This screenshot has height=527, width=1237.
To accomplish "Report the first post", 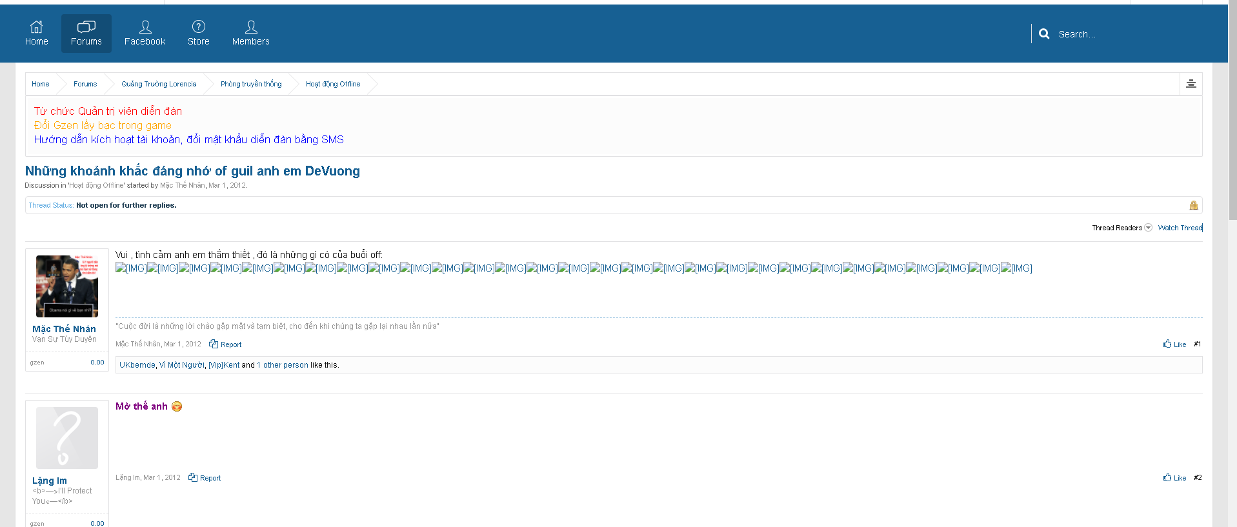I will point(225,344).
